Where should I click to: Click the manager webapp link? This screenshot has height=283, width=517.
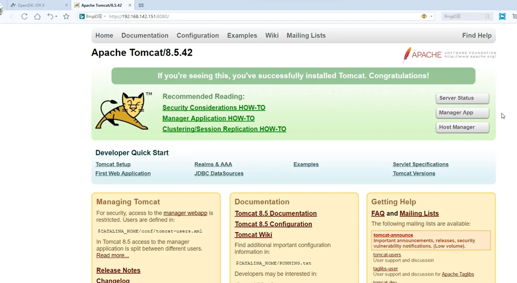185,213
